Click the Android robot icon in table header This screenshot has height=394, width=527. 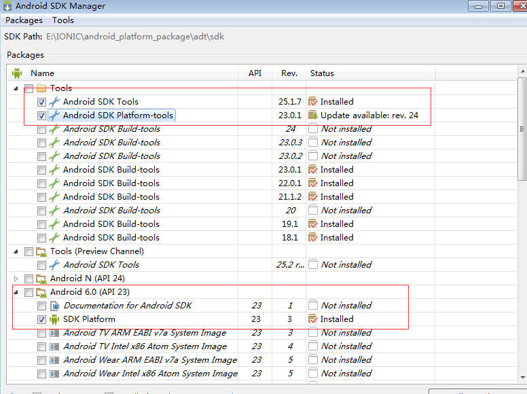point(17,73)
